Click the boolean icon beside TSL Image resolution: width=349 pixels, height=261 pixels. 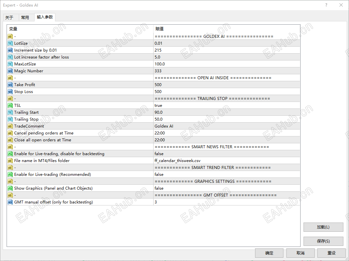point(10,106)
